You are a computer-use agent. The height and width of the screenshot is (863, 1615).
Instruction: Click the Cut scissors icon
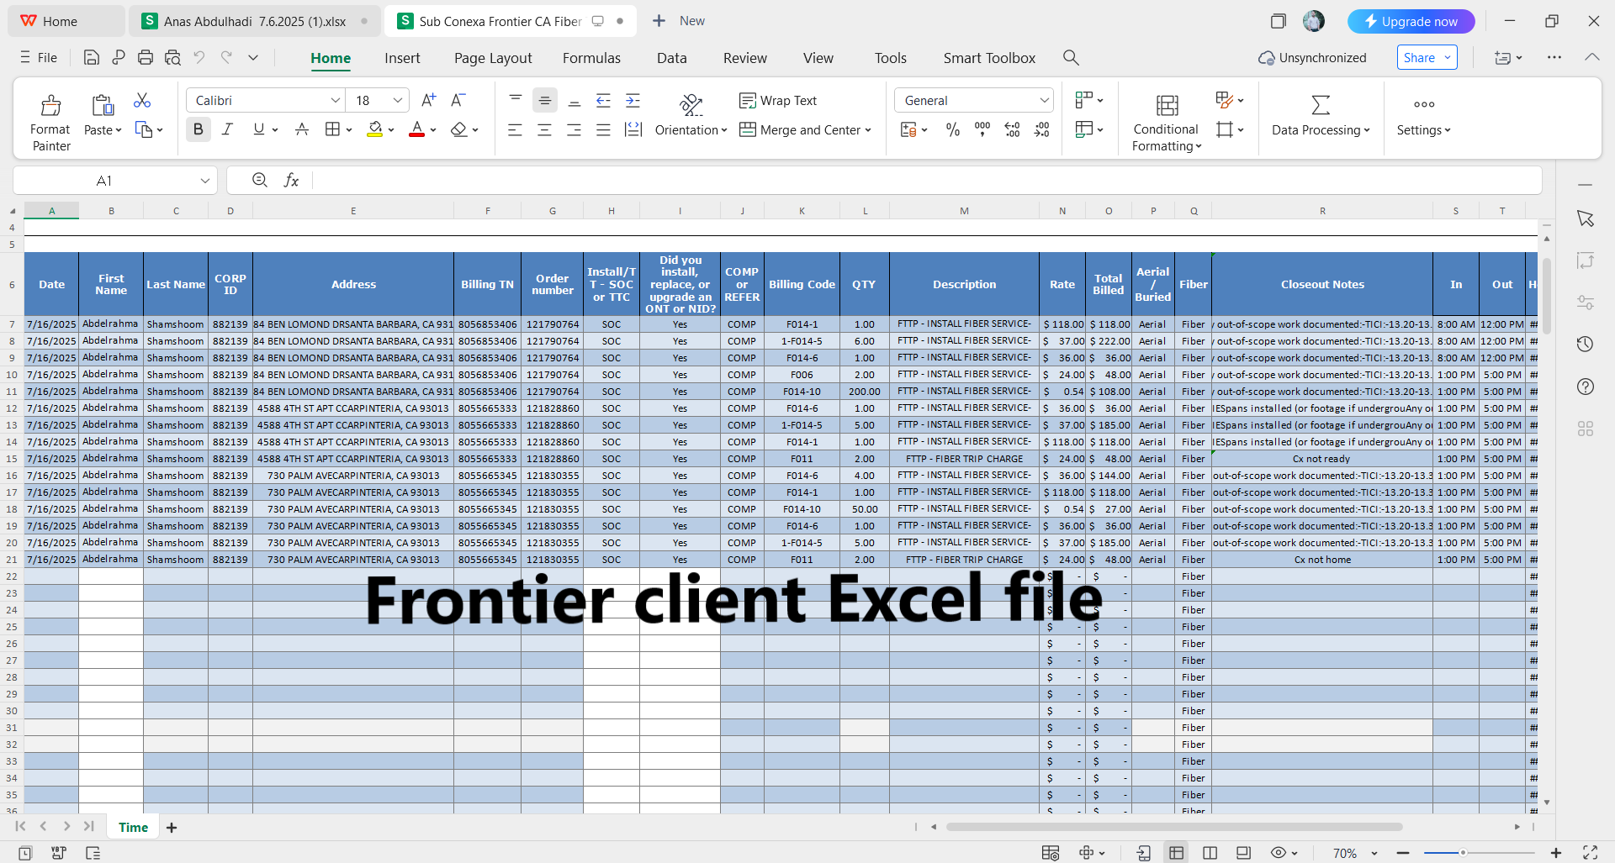click(x=142, y=101)
